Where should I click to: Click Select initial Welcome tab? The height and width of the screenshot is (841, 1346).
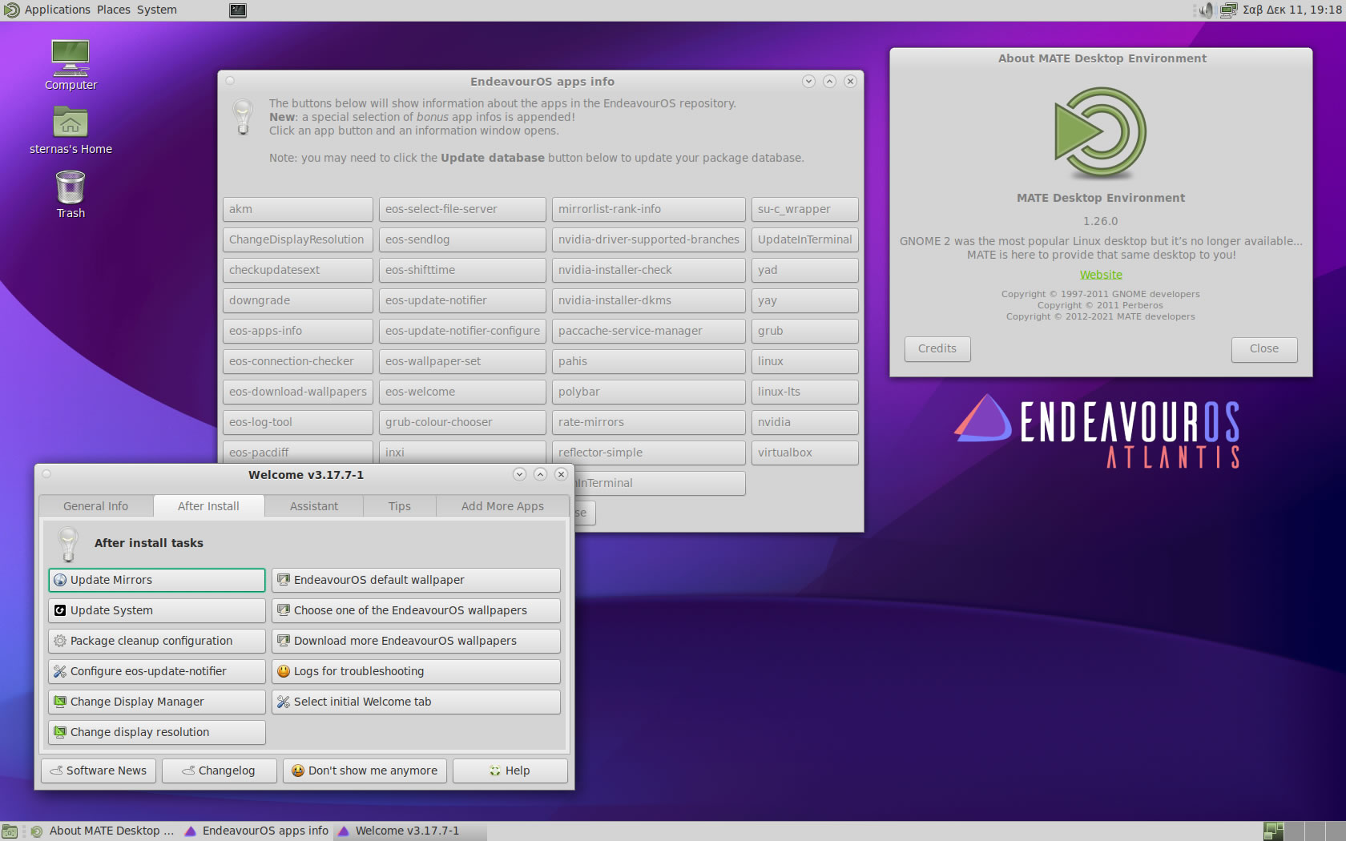tap(416, 702)
